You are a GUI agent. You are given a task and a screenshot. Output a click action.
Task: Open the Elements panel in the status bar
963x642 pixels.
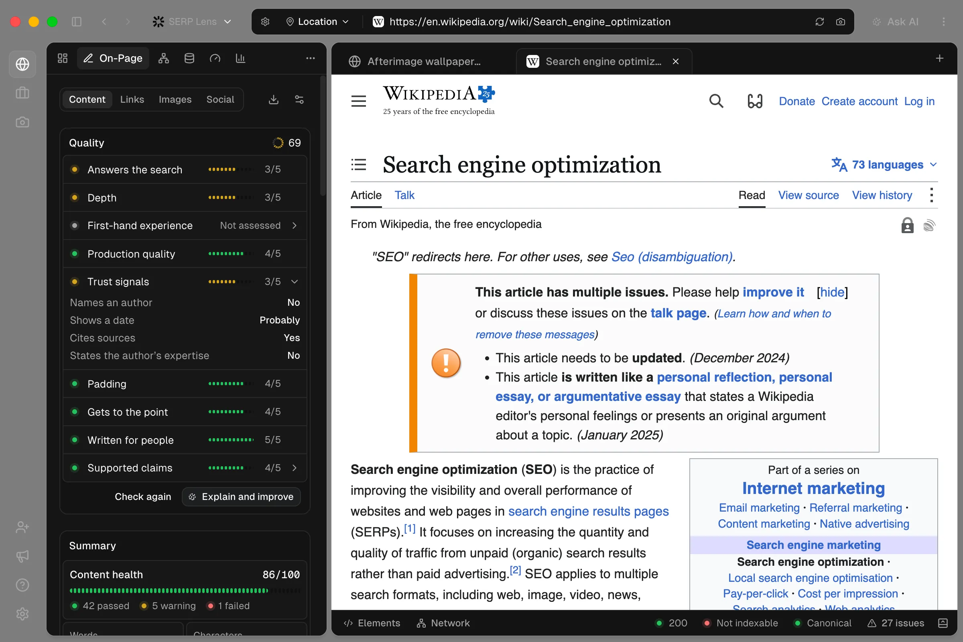tap(372, 623)
